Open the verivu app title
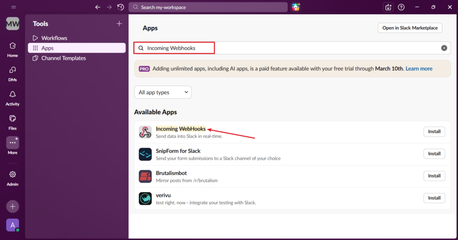The height and width of the screenshot is (240, 458). pyautogui.click(x=163, y=195)
